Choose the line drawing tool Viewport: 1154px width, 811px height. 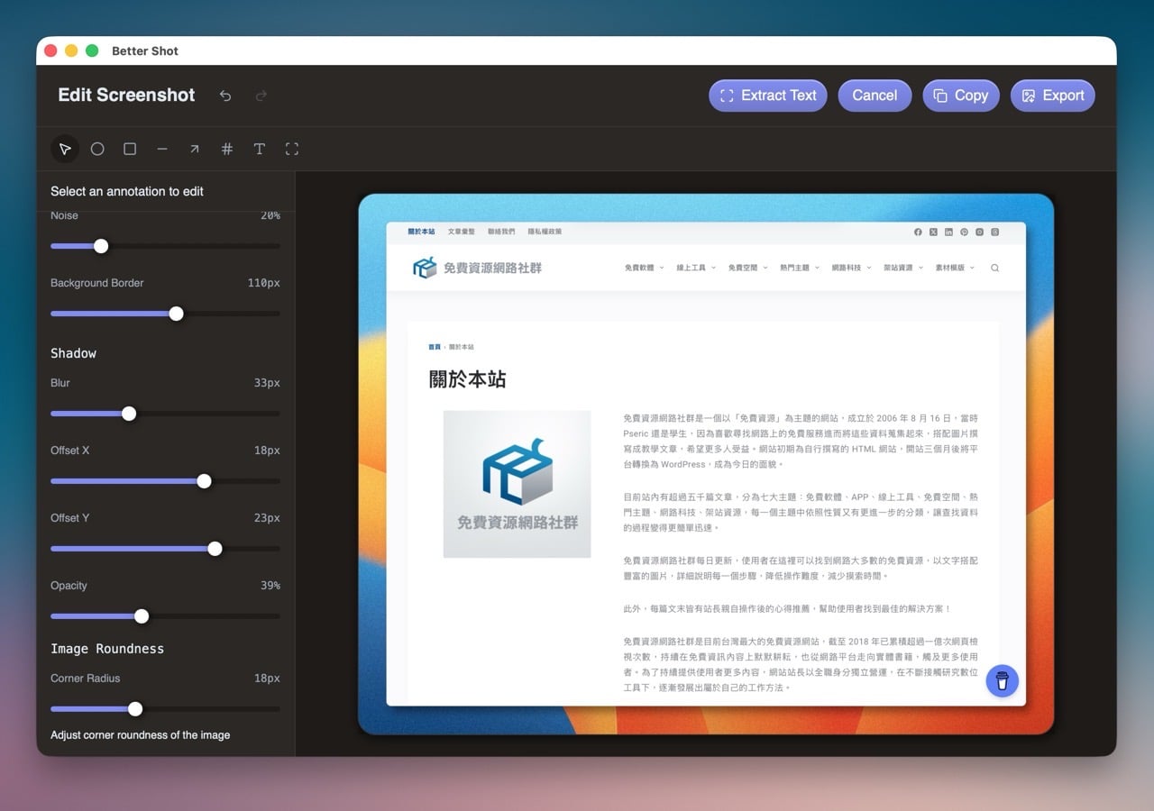coord(162,149)
